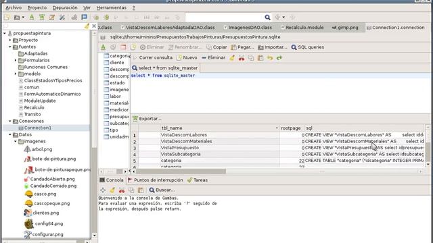
Task: Expand the Formularios folder node
Action: (x=16, y=60)
